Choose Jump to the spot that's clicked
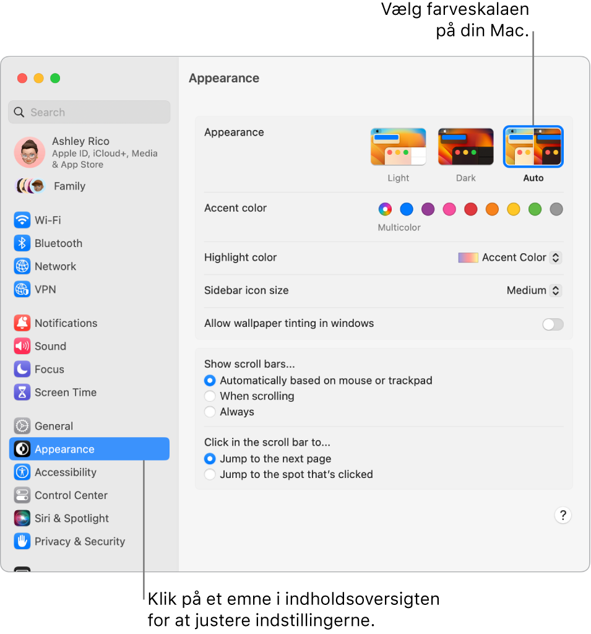 click(210, 474)
